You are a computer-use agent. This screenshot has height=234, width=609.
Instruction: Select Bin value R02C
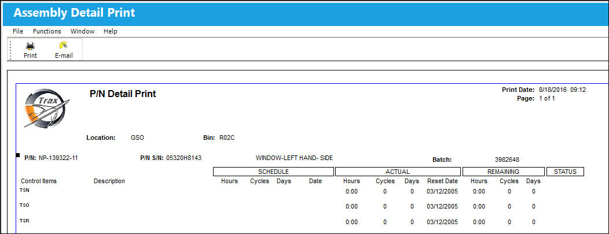click(227, 138)
